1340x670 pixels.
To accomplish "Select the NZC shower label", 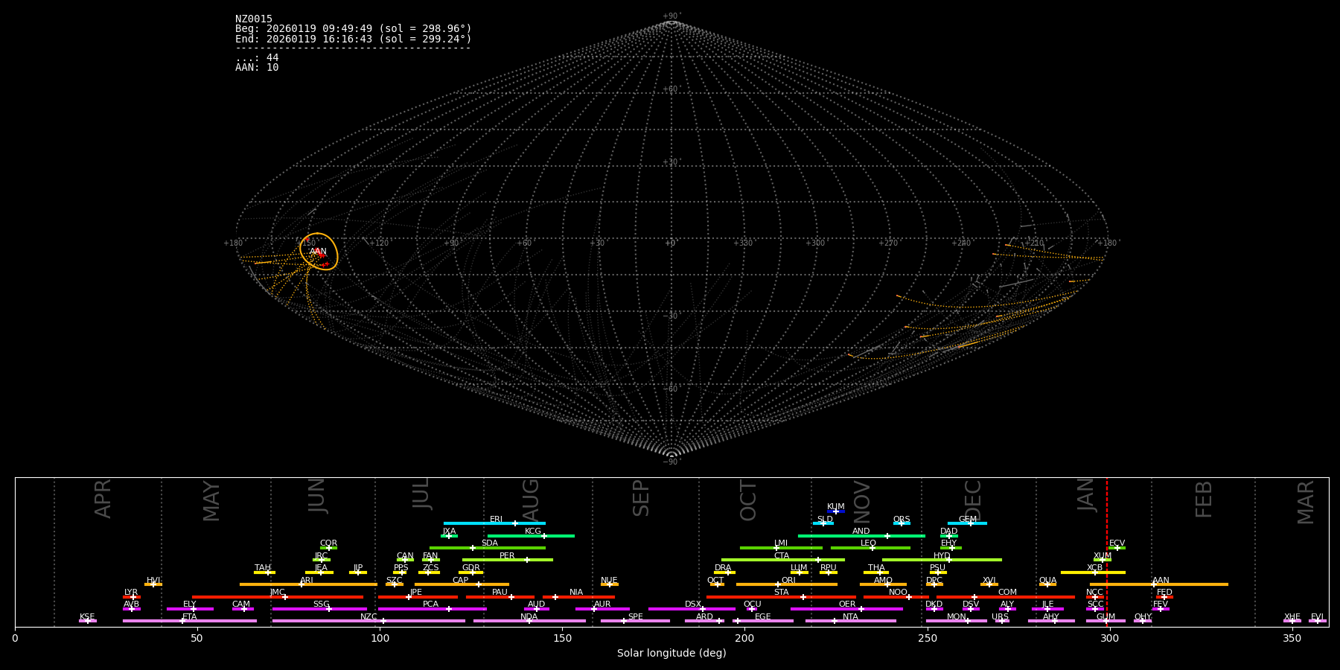I will tap(369, 617).
